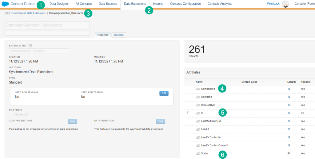Click the Salesforce cloud logo
This screenshot has width=315, height=159.
coord(6,4)
